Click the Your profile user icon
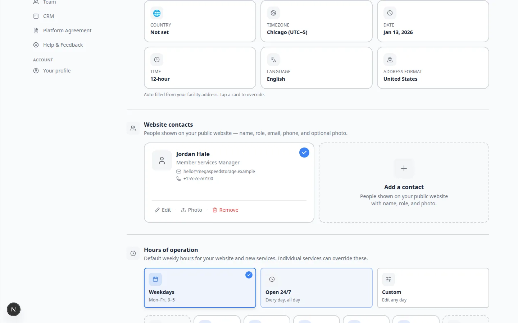 coord(36,71)
